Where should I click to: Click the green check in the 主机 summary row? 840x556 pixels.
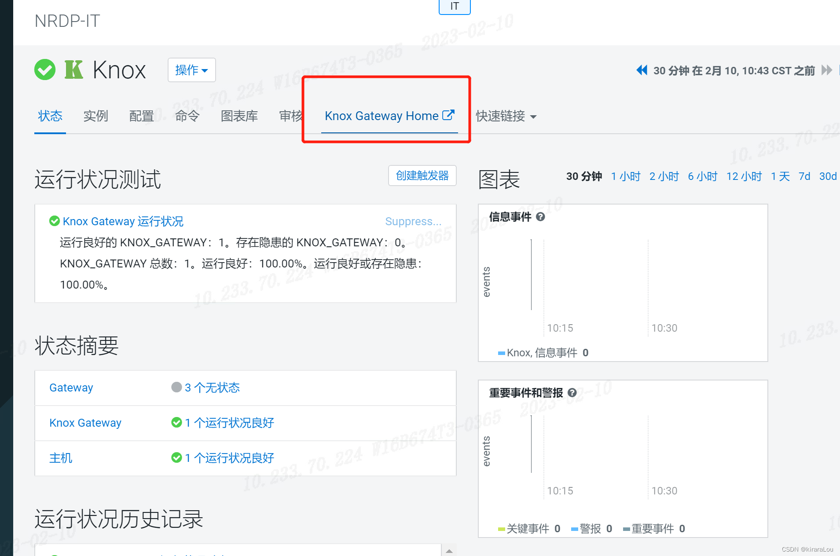pos(176,457)
